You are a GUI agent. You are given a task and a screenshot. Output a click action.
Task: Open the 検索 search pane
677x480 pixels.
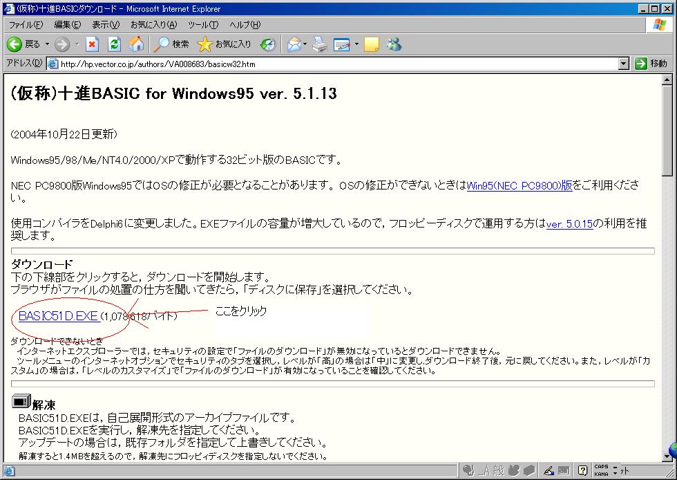pos(171,44)
